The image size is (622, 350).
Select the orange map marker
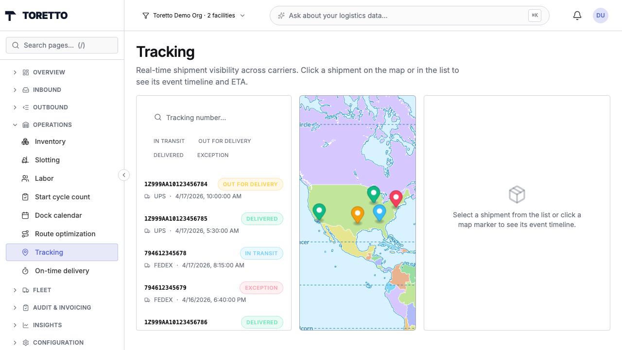coord(358,214)
